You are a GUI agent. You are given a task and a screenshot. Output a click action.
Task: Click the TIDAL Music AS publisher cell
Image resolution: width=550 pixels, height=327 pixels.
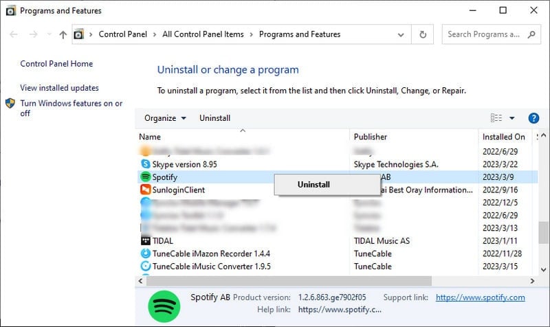point(382,240)
